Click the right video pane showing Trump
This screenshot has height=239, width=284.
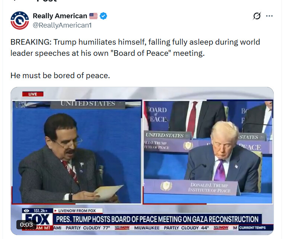click(x=208, y=152)
